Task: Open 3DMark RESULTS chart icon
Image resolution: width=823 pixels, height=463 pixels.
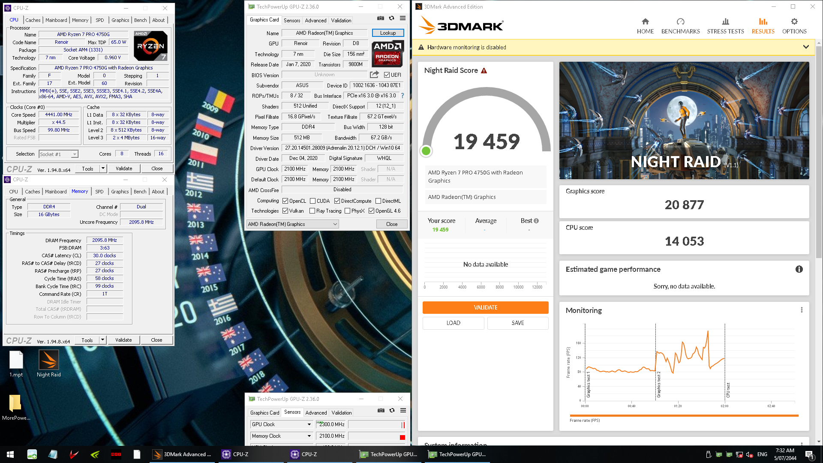Action: click(763, 21)
